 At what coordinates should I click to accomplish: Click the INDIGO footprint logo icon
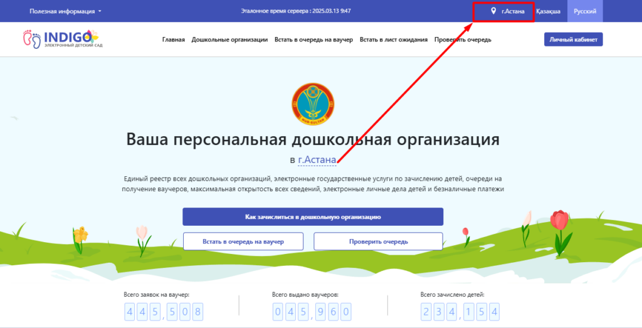[32, 40]
